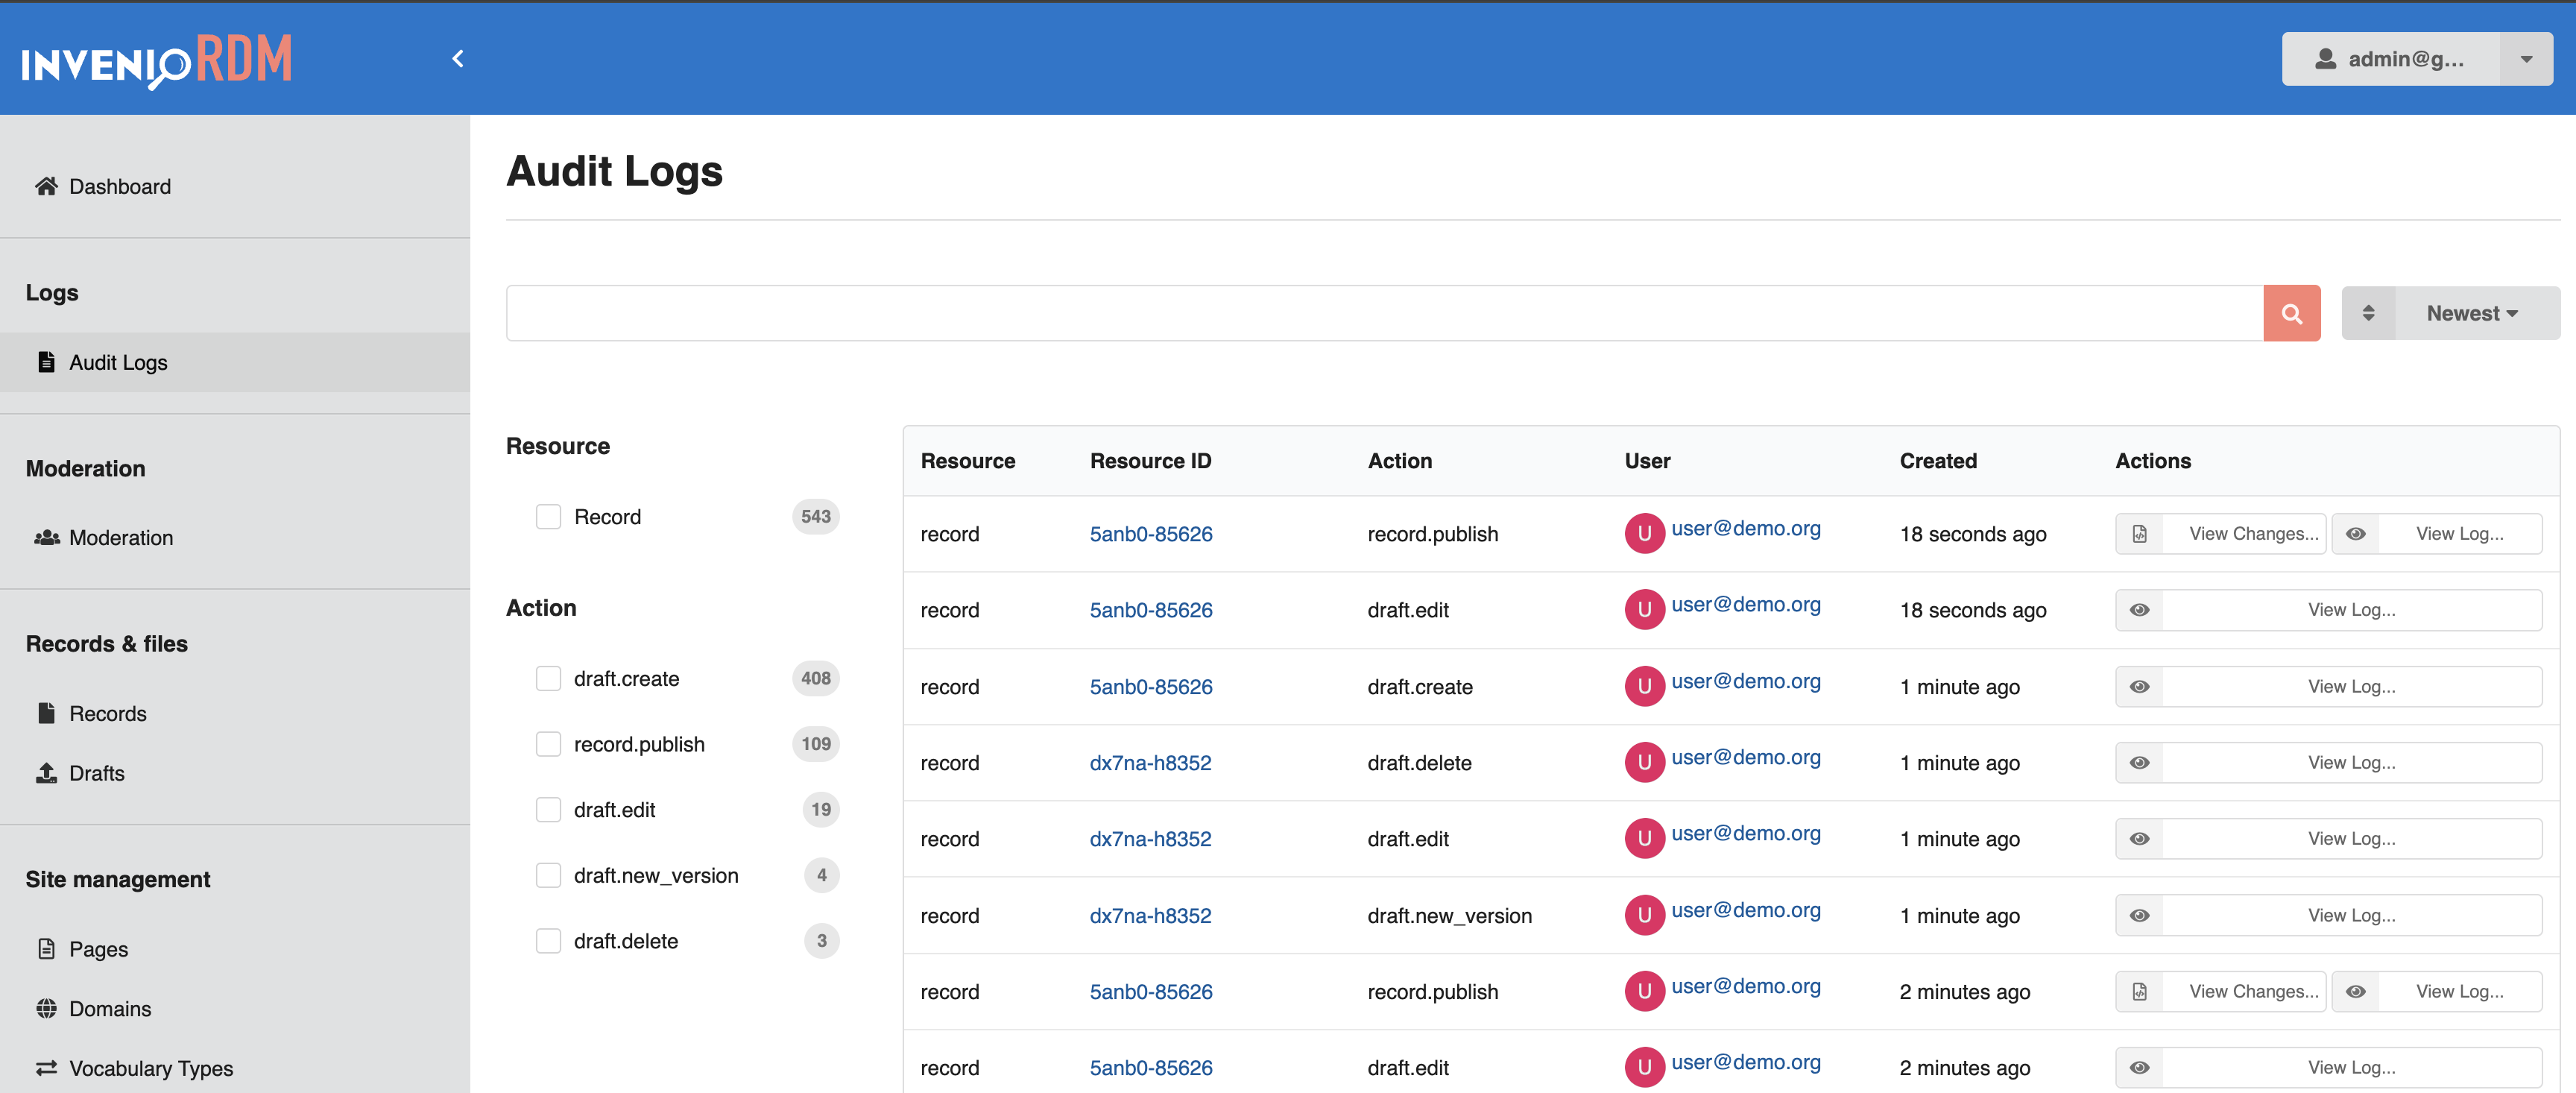This screenshot has width=2576, height=1093.
Task: Click the Moderation people icon
Action: 46,538
